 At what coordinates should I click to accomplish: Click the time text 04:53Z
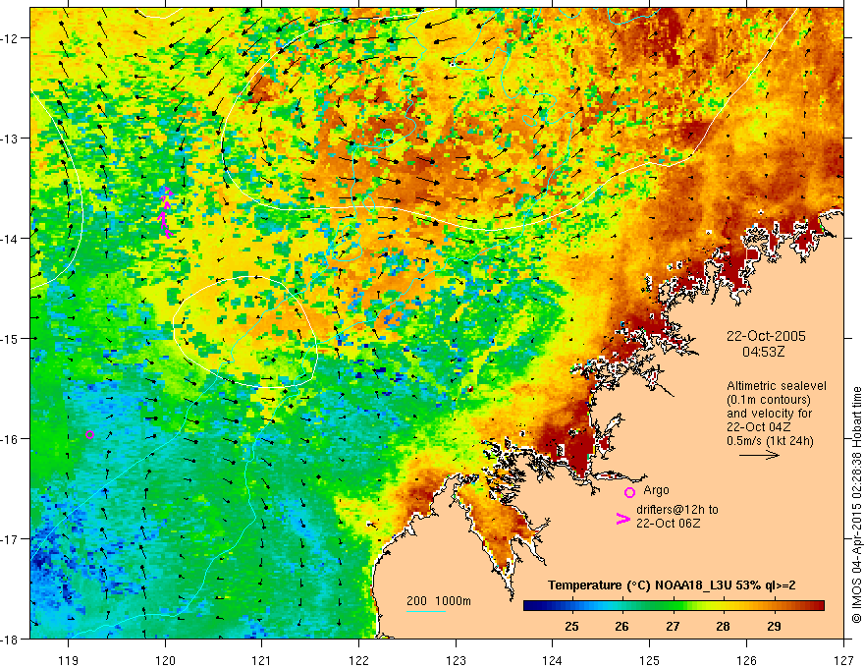coord(763,352)
